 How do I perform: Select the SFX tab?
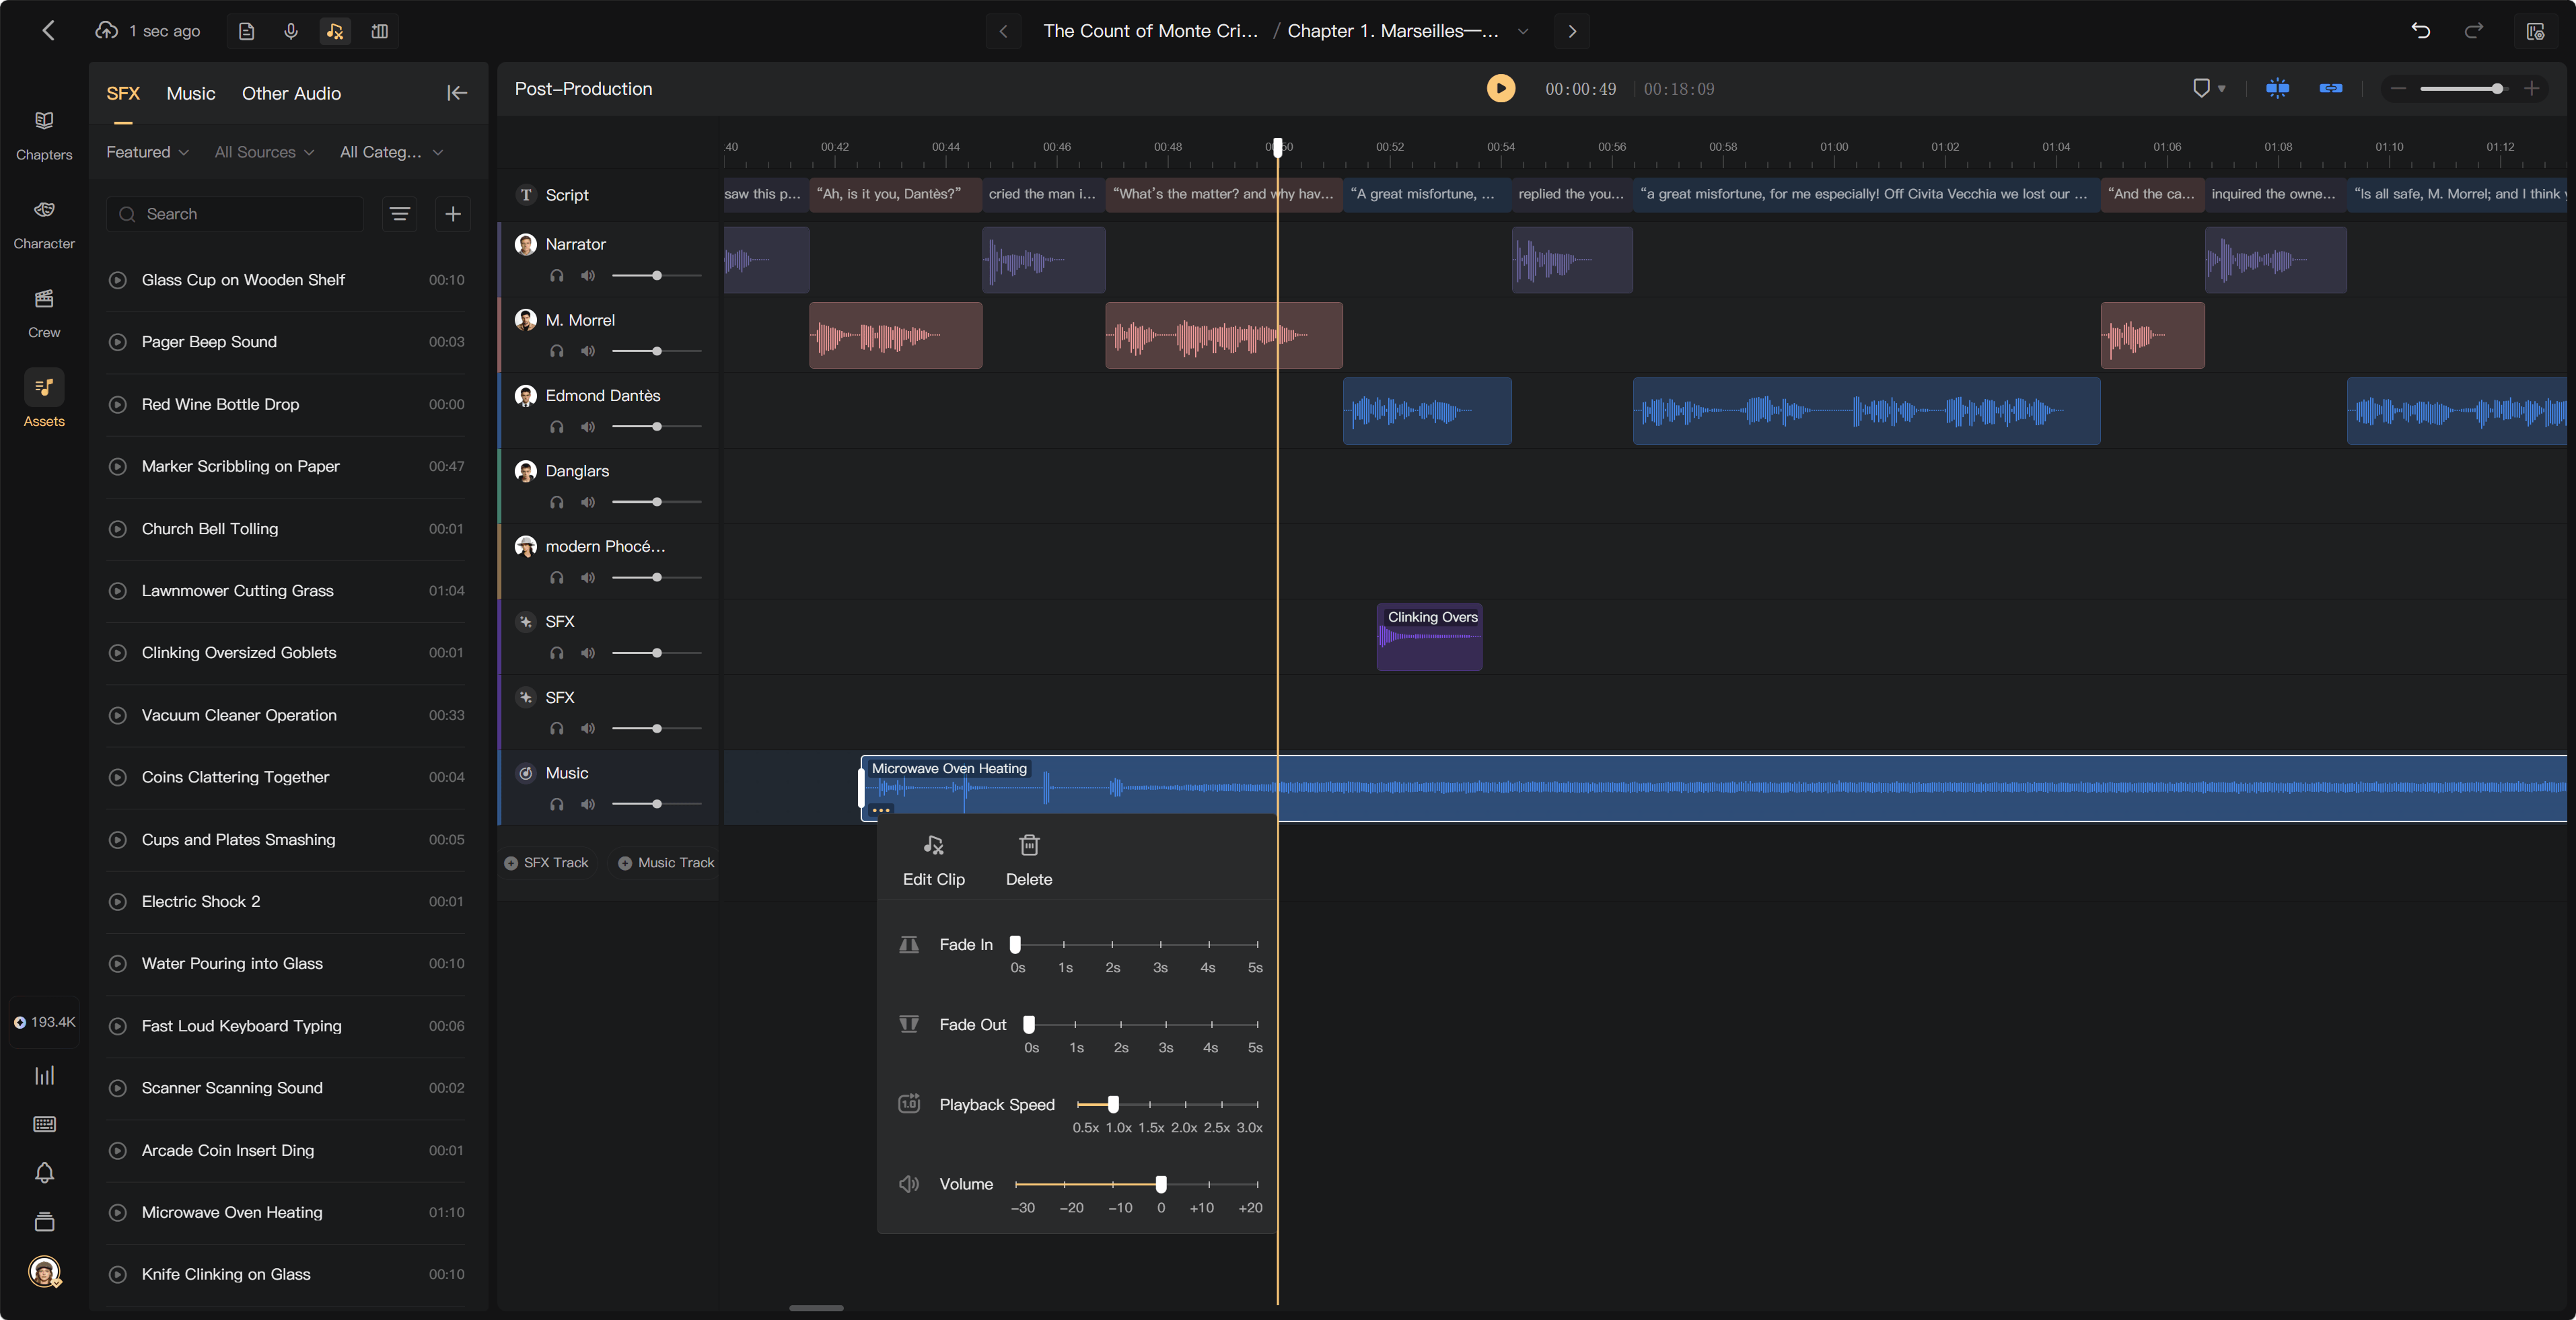122,93
